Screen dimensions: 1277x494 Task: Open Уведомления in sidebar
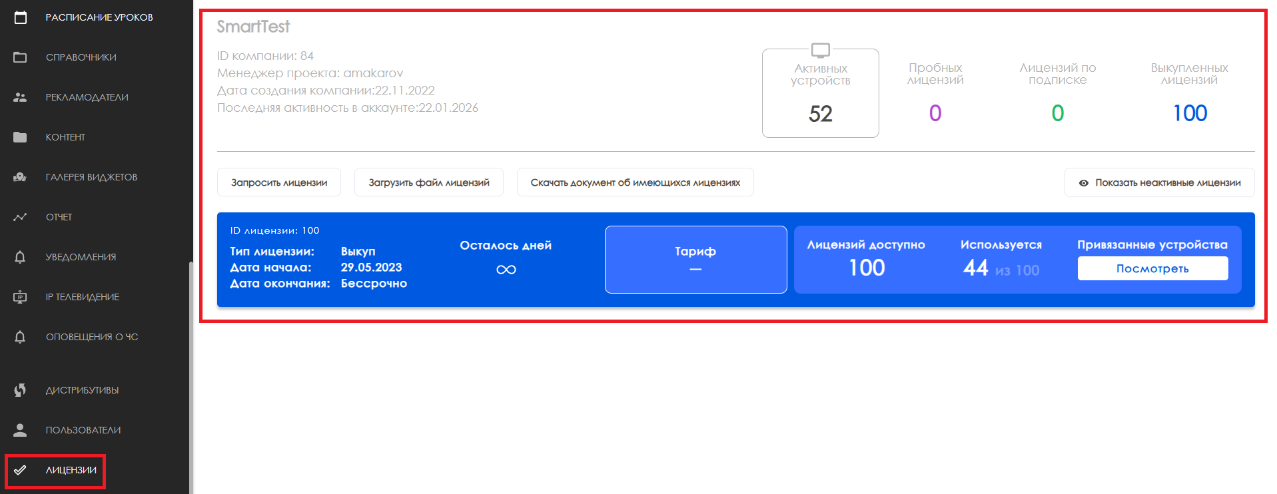click(x=81, y=257)
